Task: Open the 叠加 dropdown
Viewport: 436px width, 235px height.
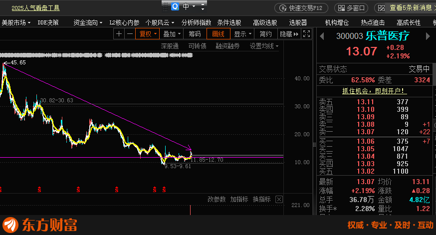Action: pos(172,34)
